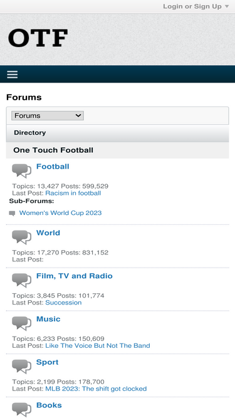The image size is (235, 418).
Task: Open the Forums dropdown selector
Action: [x=48, y=116]
